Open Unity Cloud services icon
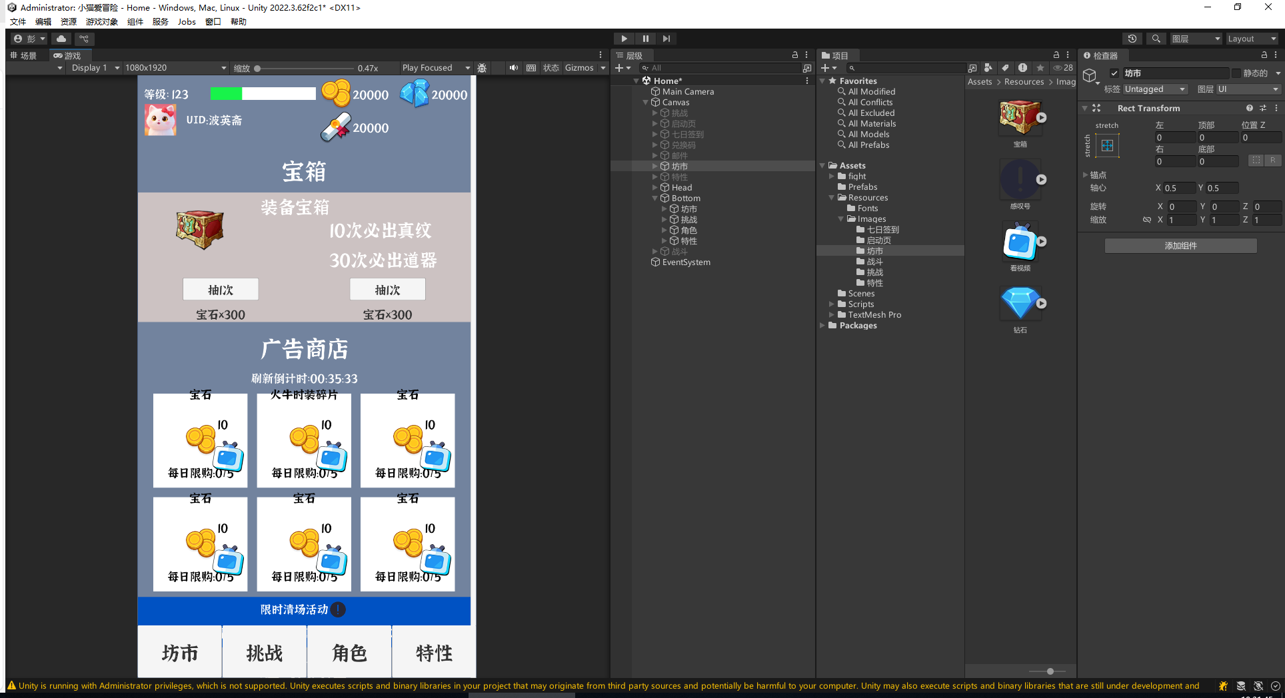This screenshot has height=698, width=1285. point(61,39)
